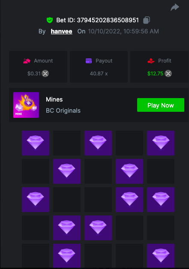
Task: Click the bottom-right diamond tile
Action: 161,256
